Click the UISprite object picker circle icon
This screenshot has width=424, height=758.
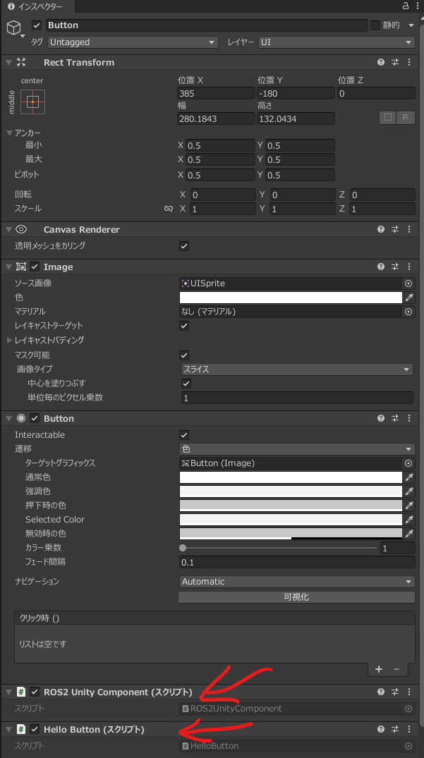pos(408,285)
